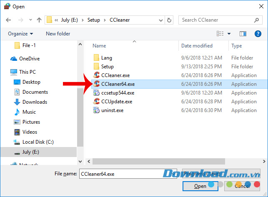Click the Cancel button
This screenshot has height=197, width=268.
(x=242, y=186)
